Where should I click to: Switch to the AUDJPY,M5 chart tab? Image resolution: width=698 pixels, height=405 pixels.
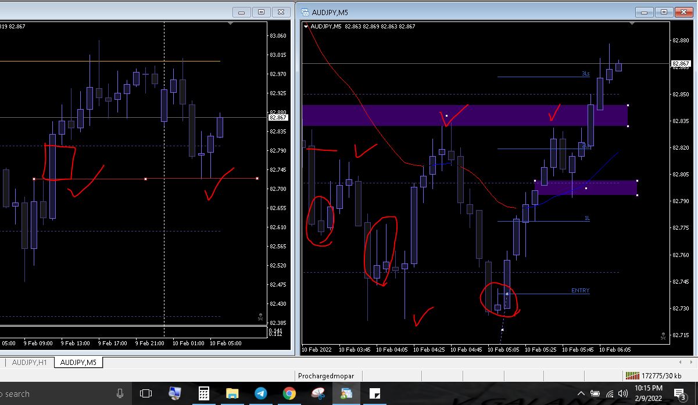(x=78, y=363)
